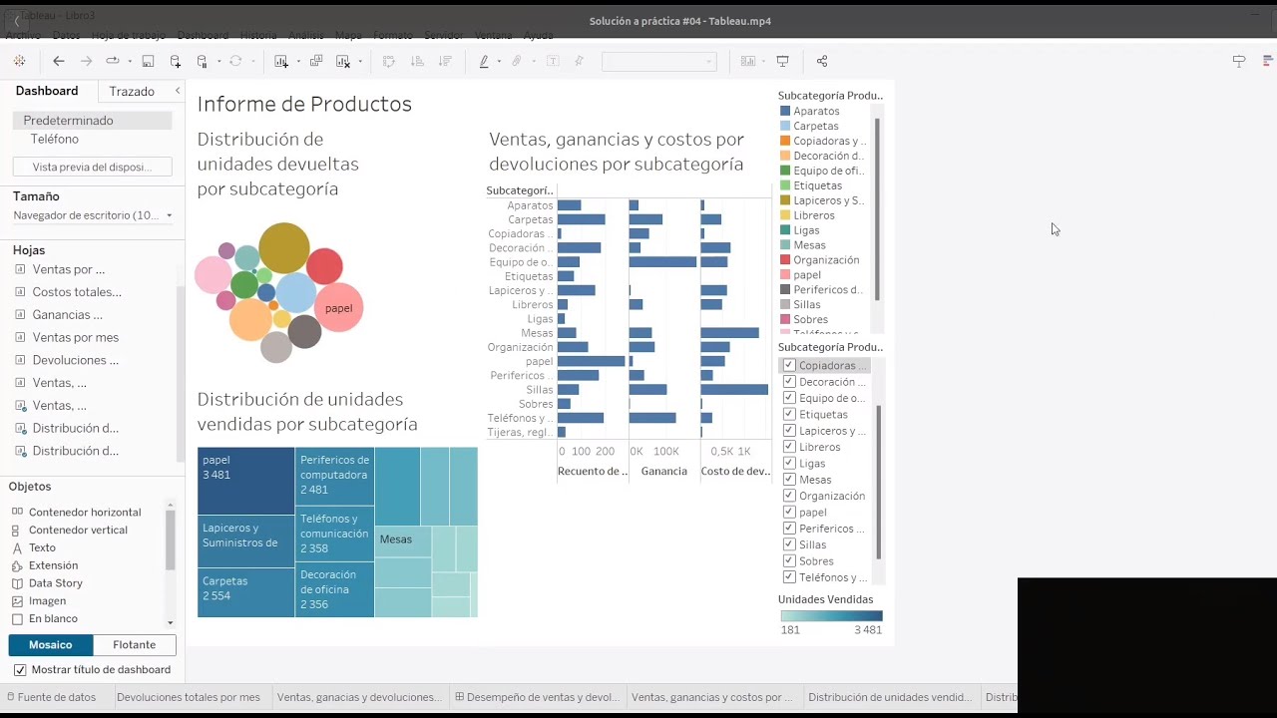Open the new worksheet dropdown arrow
The height and width of the screenshot is (718, 1277).
(297, 62)
